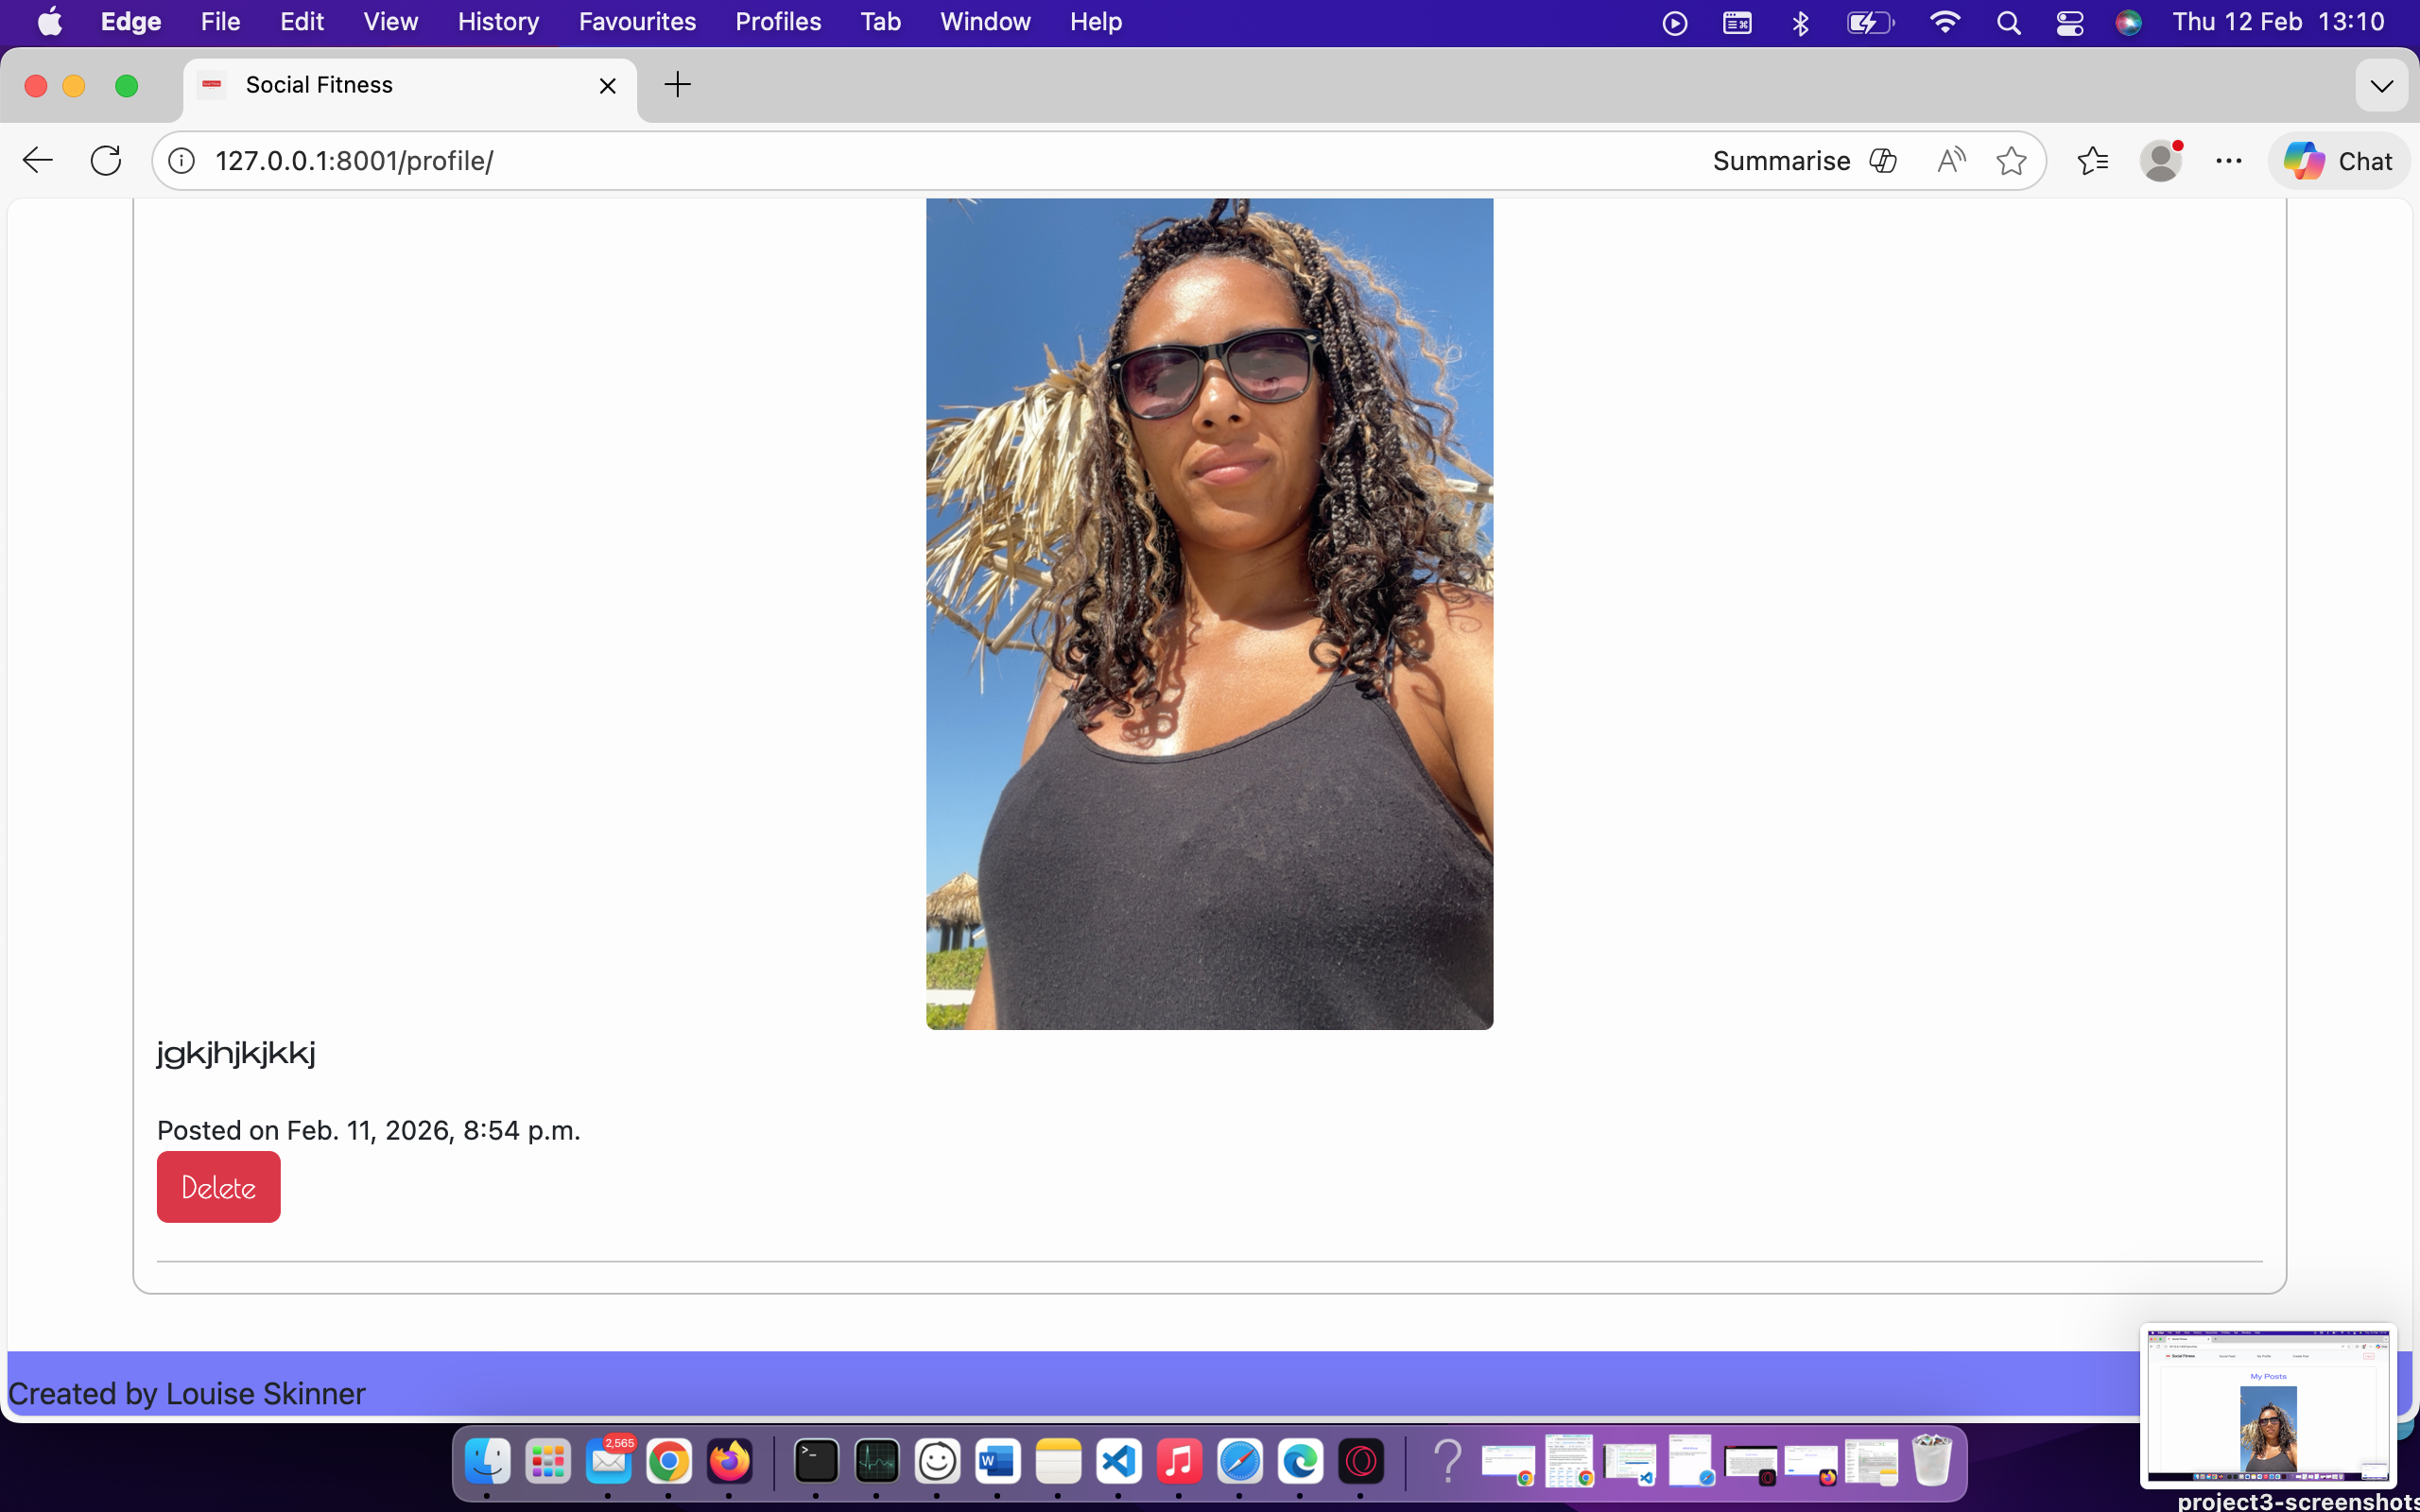View site information for 127.0.0.1

click(x=181, y=160)
